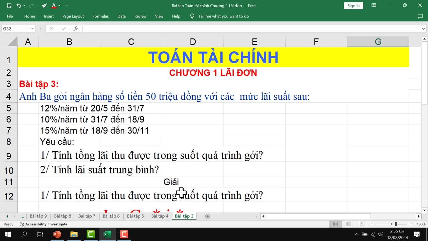The width and height of the screenshot is (428, 241).
Task: Click horizontal scrollbar right arrow
Action: pos(419,216)
